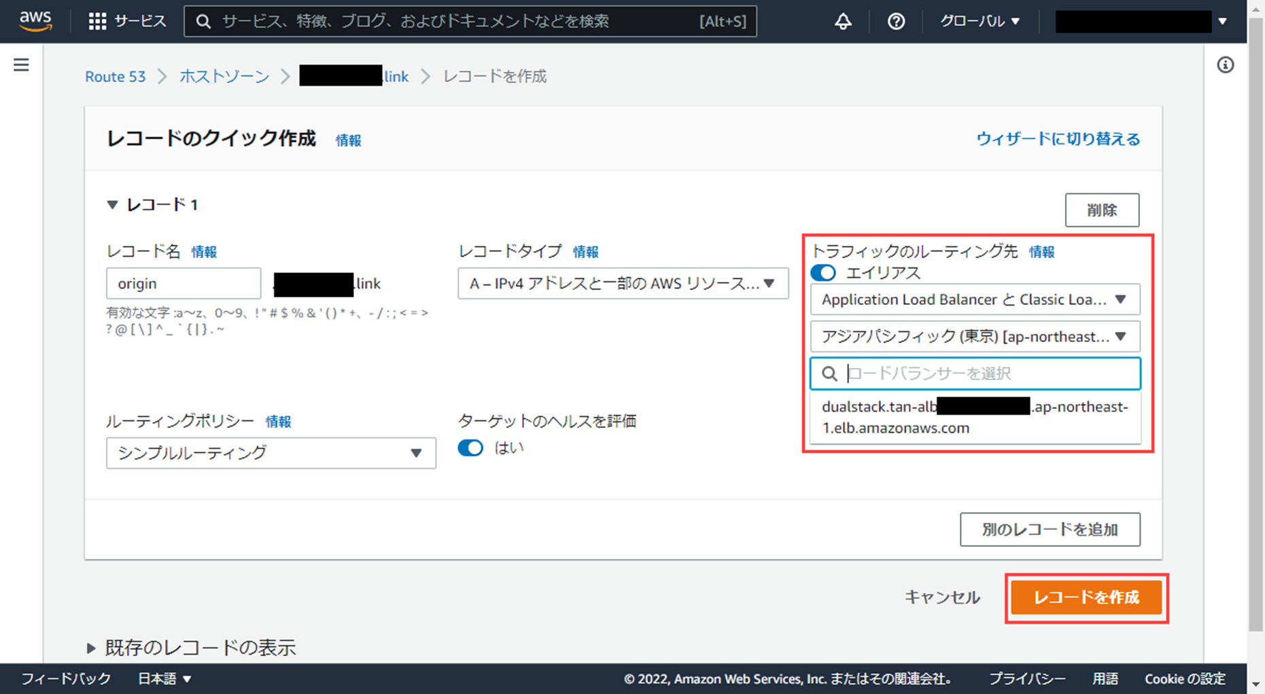Click the magnifier icon in load balancer search
The image size is (1265, 694).
point(829,373)
